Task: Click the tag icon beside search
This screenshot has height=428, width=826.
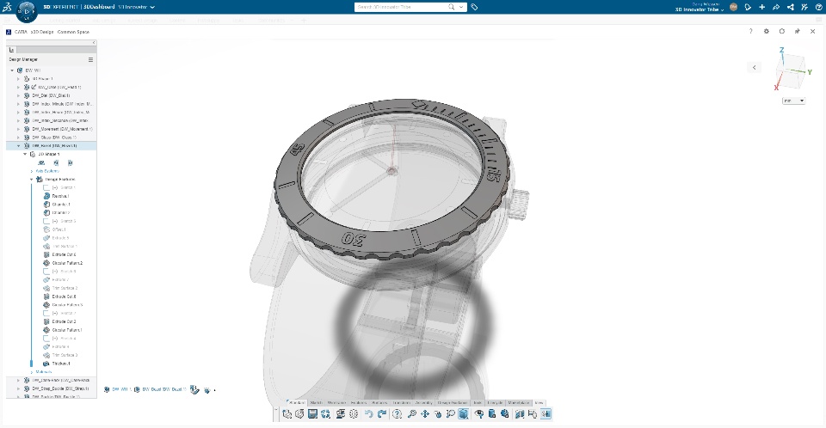Action: pyautogui.click(x=474, y=7)
